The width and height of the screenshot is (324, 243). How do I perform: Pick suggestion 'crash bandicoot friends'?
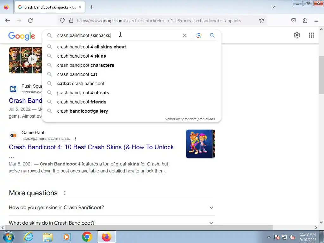132,102
